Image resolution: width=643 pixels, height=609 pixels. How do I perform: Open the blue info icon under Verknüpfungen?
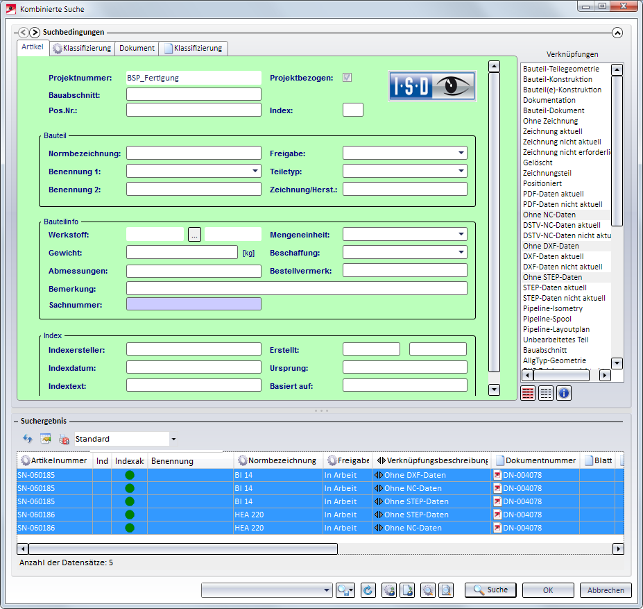(564, 393)
